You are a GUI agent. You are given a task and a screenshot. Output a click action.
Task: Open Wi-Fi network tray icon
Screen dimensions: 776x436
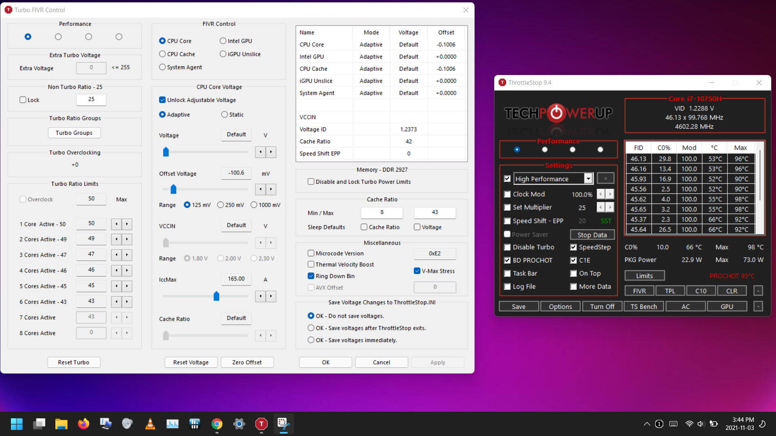[689, 424]
